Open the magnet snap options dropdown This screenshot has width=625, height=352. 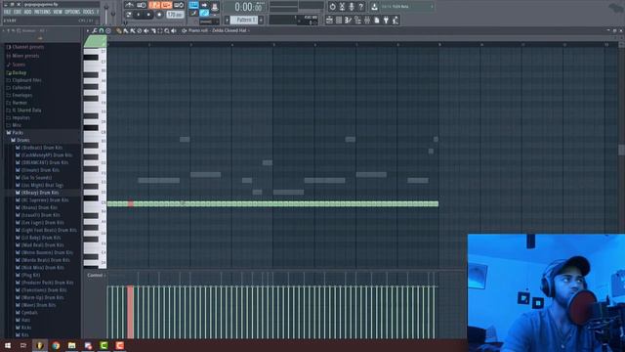click(101, 30)
